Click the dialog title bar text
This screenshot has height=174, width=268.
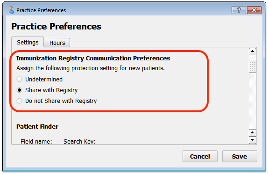(41, 10)
